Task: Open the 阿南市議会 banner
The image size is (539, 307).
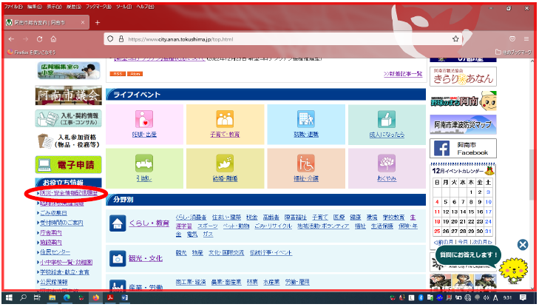Action: (69, 95)
